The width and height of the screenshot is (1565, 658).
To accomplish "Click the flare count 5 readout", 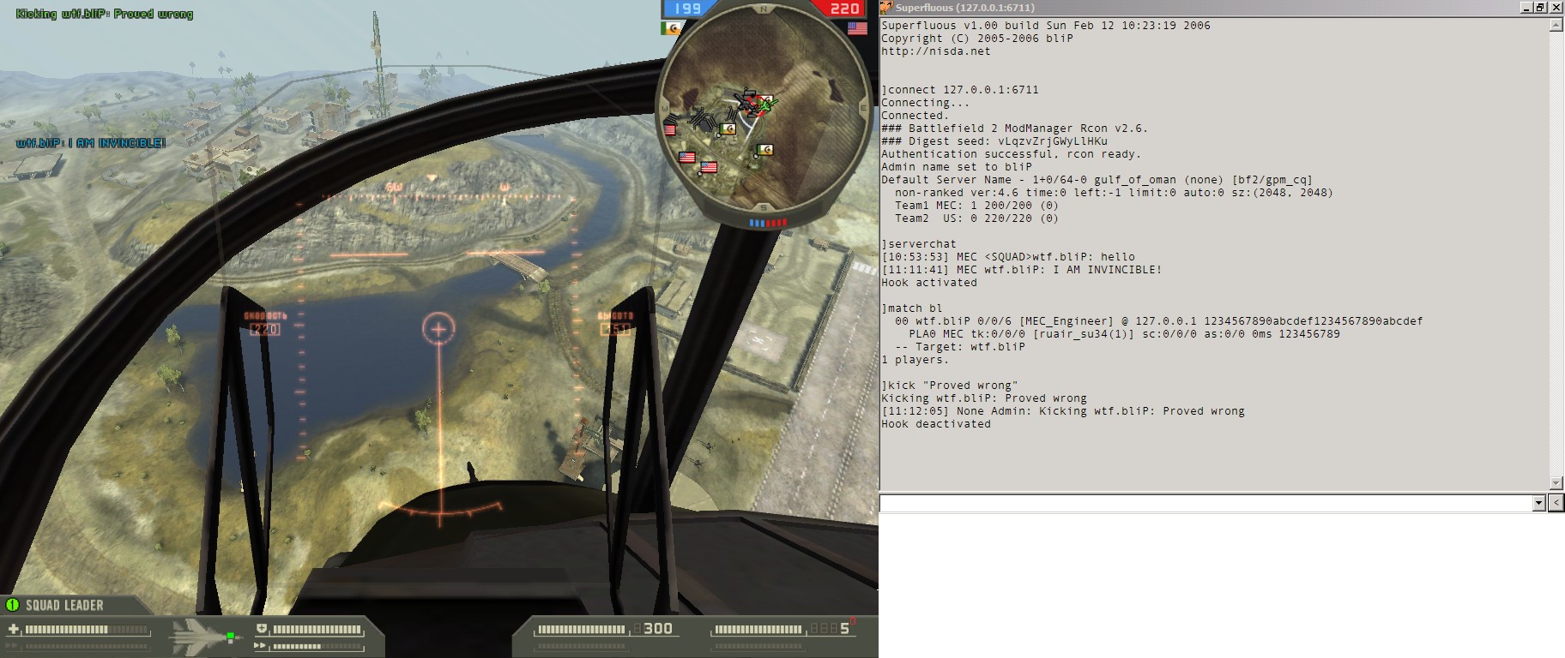I will pos(844,629).
